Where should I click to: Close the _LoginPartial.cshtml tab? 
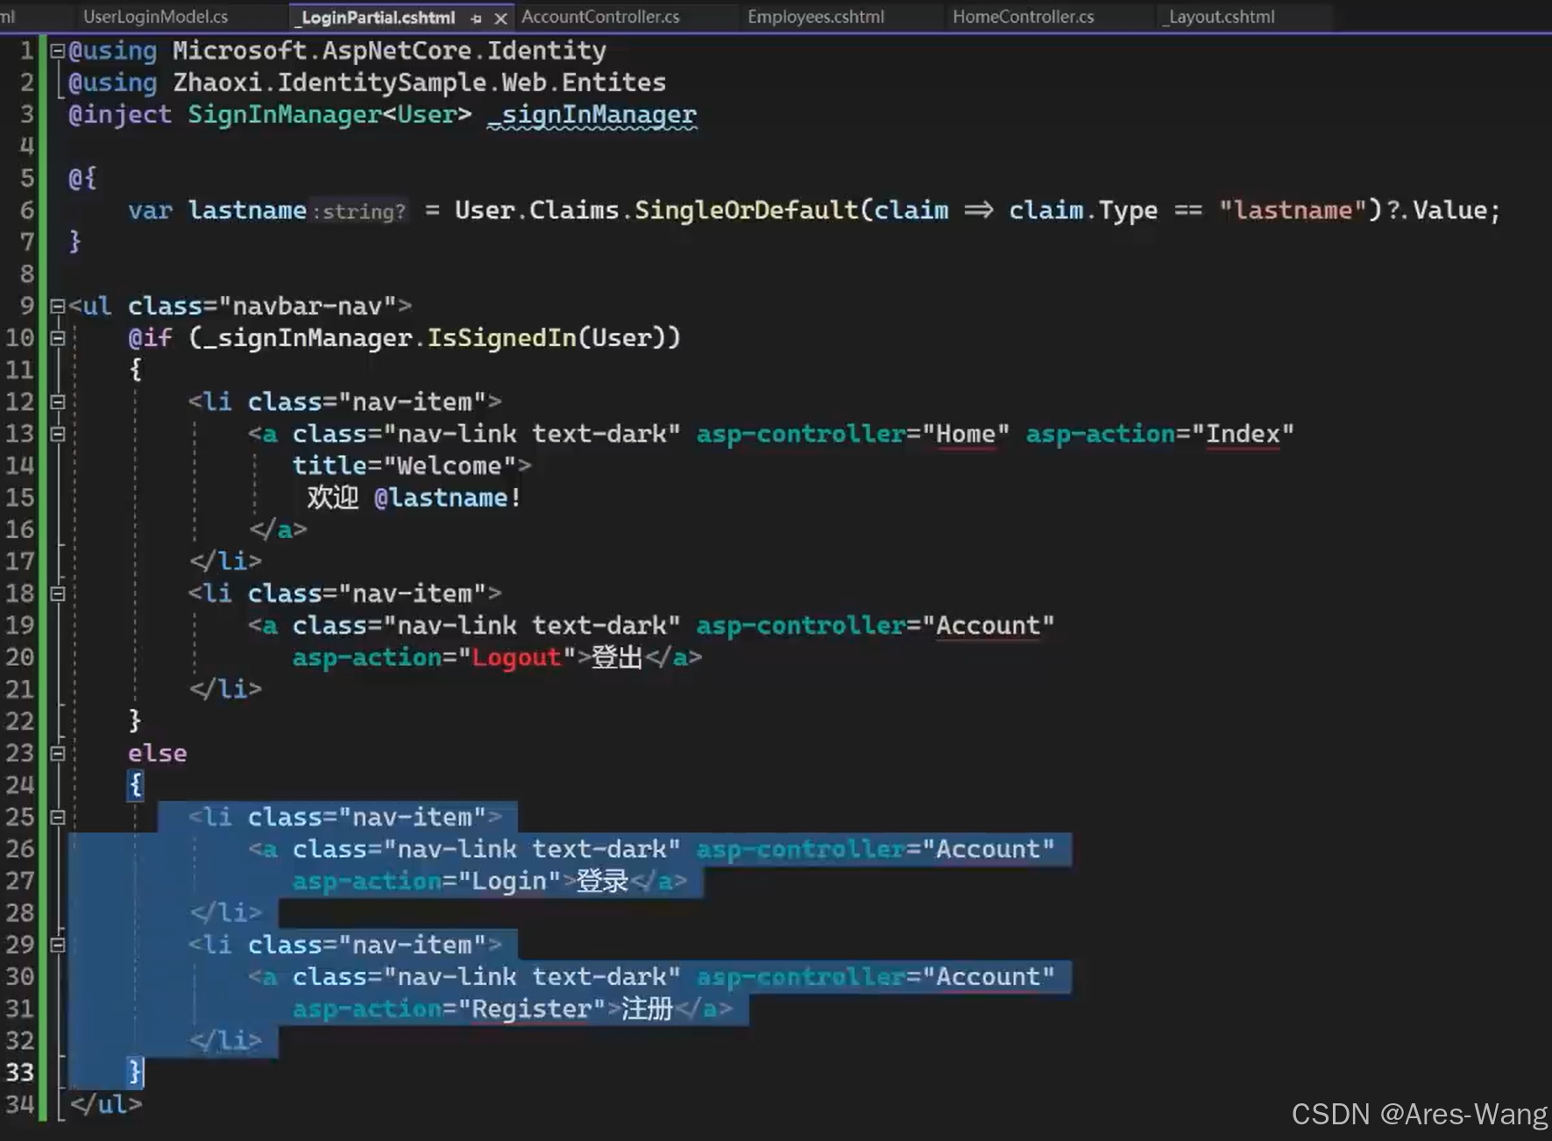(500, 17)
